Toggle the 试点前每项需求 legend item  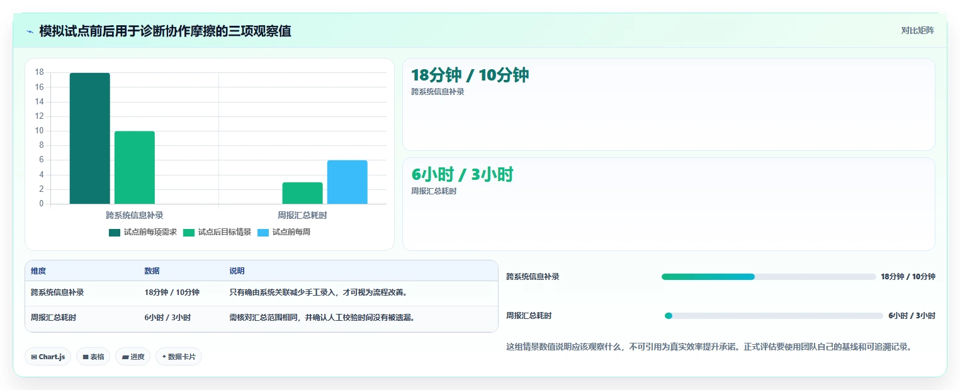[143, 232]
